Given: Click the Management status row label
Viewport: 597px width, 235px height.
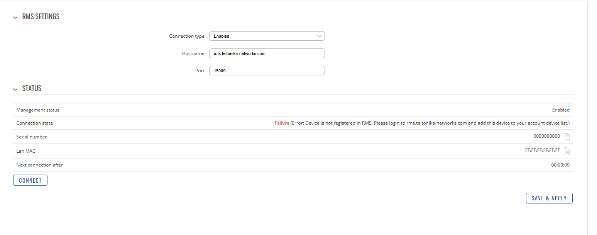Looking at the screenshot, I should click(38, 110).
